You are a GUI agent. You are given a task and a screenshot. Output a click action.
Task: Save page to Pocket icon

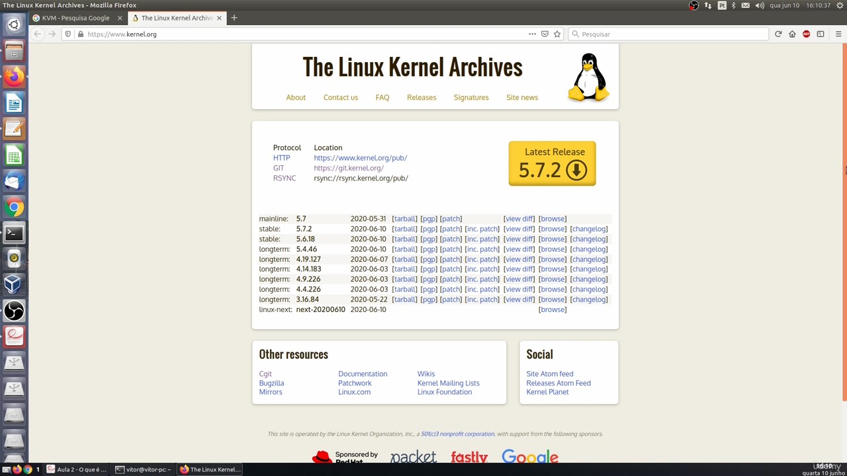pyautogui.click(x=545, y=34)
